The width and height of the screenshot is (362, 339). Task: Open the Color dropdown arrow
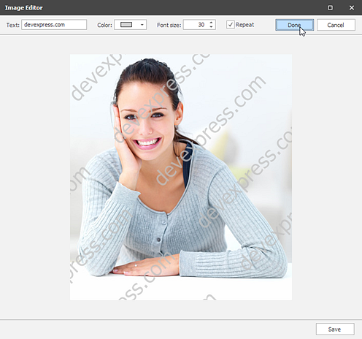tap(142, 25)
